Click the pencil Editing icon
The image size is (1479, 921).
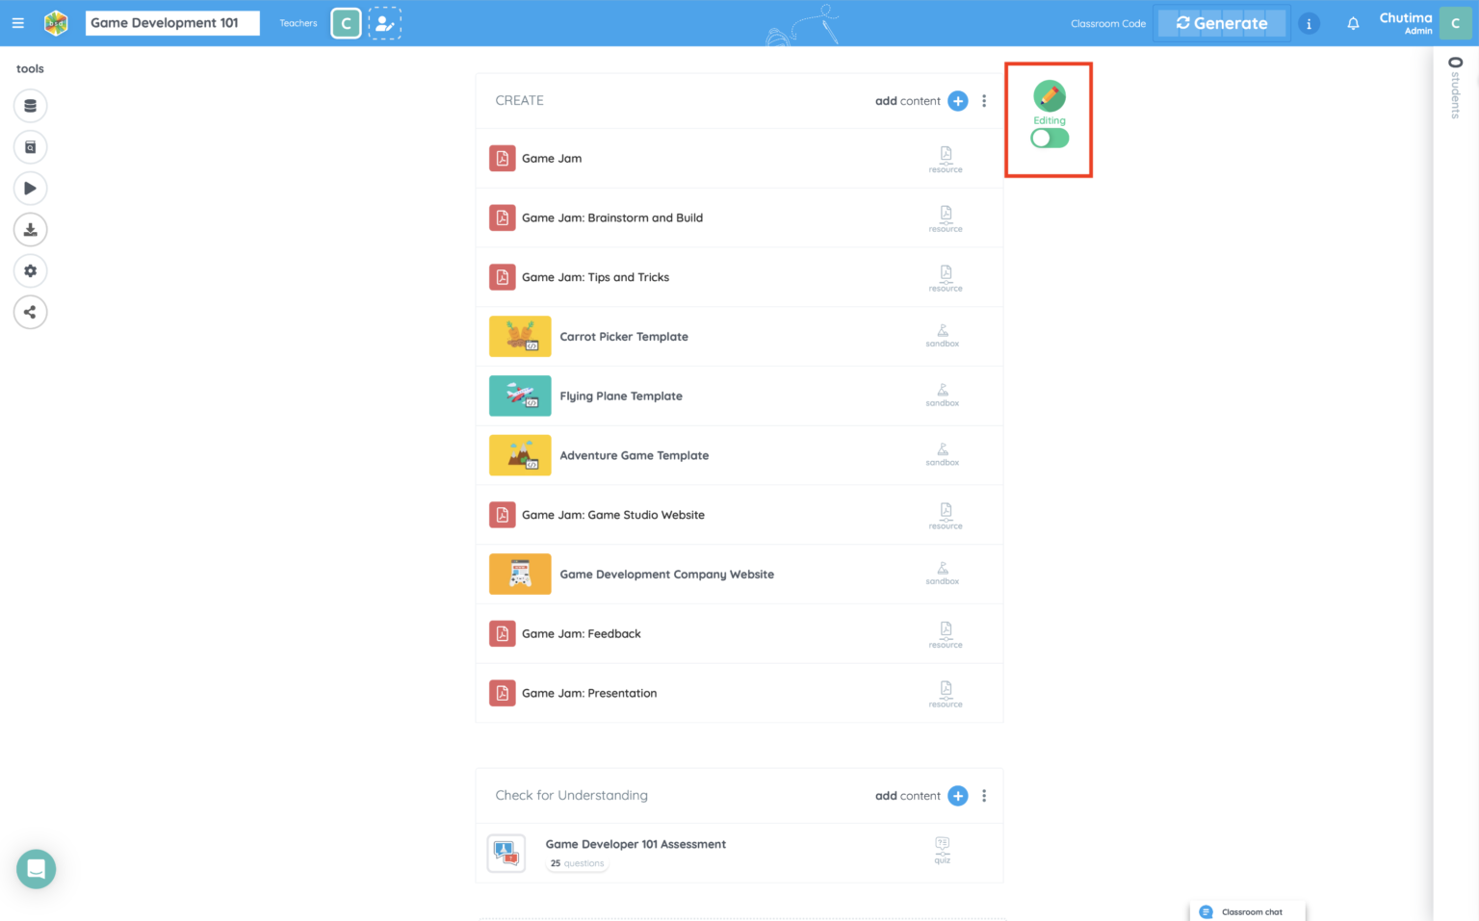(x=1050, y=96)
